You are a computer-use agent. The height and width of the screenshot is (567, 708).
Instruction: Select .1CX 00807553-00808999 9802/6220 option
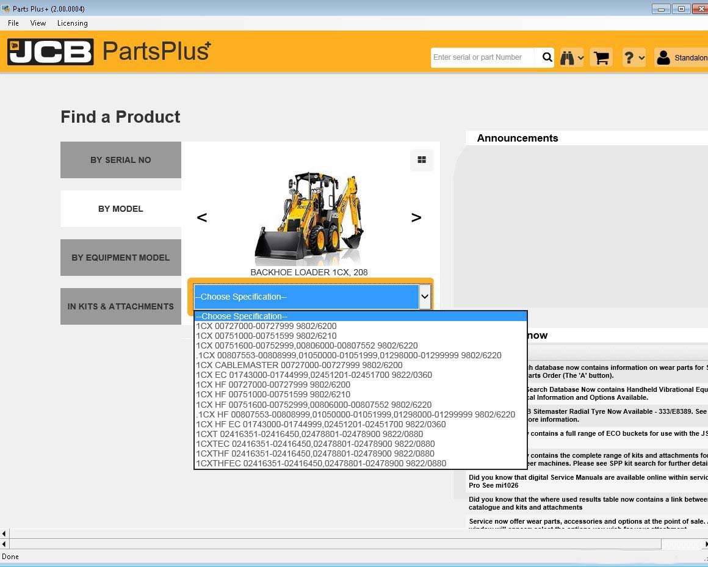[x=361, y=355]
